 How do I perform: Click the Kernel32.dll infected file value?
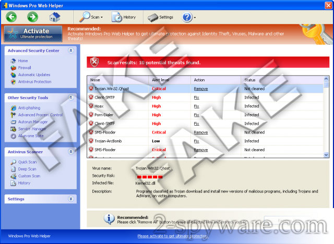click(x=145, y=183)
